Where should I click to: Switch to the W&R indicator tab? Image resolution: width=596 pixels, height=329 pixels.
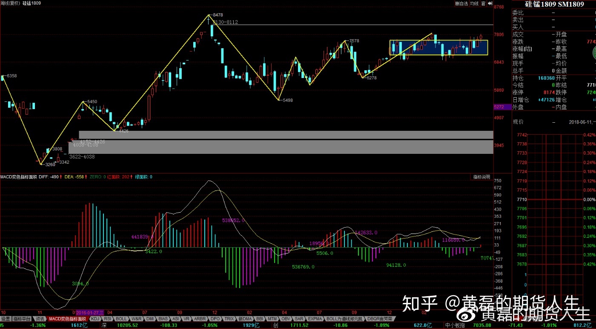point(136,319)
